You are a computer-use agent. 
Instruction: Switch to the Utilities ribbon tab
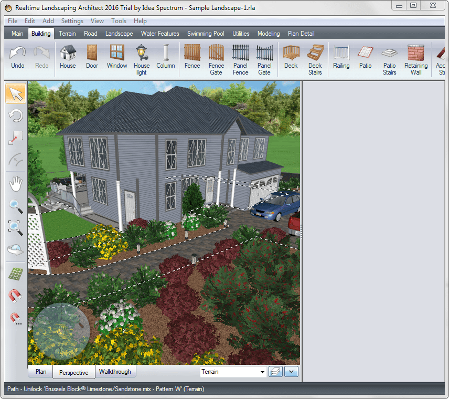click(x=241, y=34)
